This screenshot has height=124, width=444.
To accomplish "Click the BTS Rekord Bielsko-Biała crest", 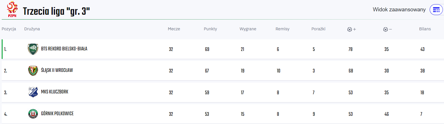I will (33, 49).
